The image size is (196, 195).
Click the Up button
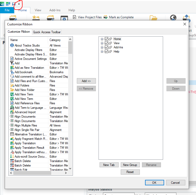(x=176, y=81)
